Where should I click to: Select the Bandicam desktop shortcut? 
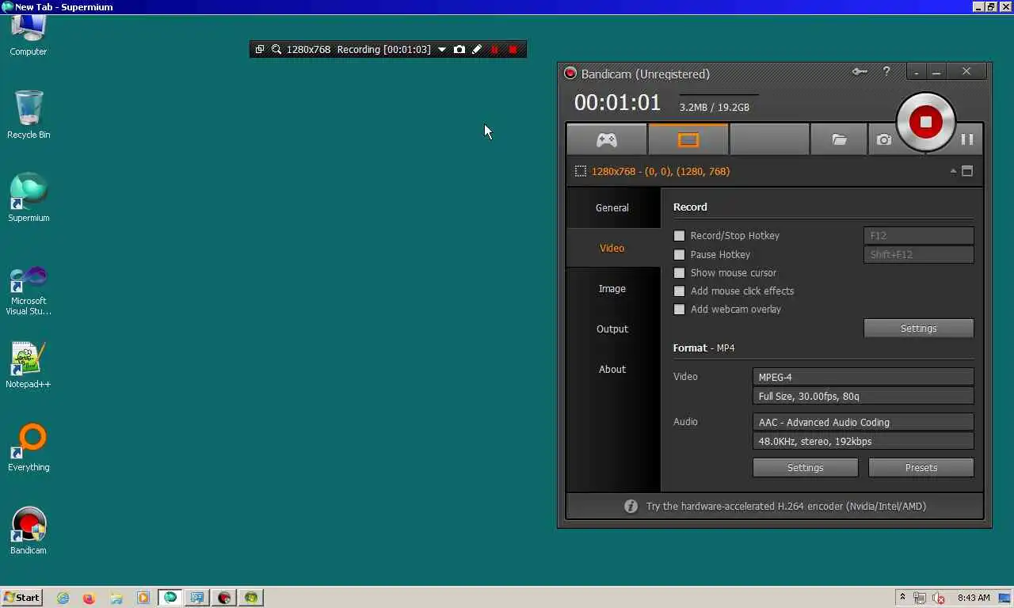tap(29, 530)
